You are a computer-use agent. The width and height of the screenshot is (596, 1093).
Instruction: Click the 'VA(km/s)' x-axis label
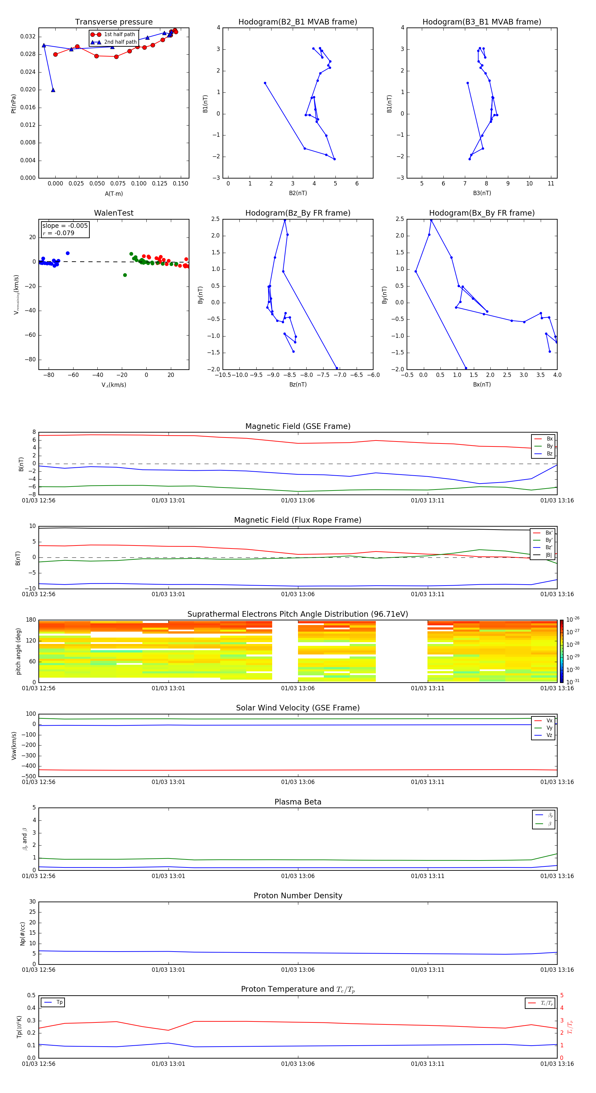[x=114, y=385]
